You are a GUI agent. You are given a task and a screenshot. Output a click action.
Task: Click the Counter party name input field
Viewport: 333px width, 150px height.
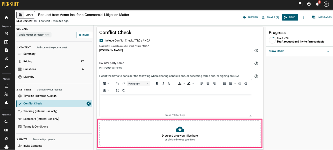[x=176, y=63]
